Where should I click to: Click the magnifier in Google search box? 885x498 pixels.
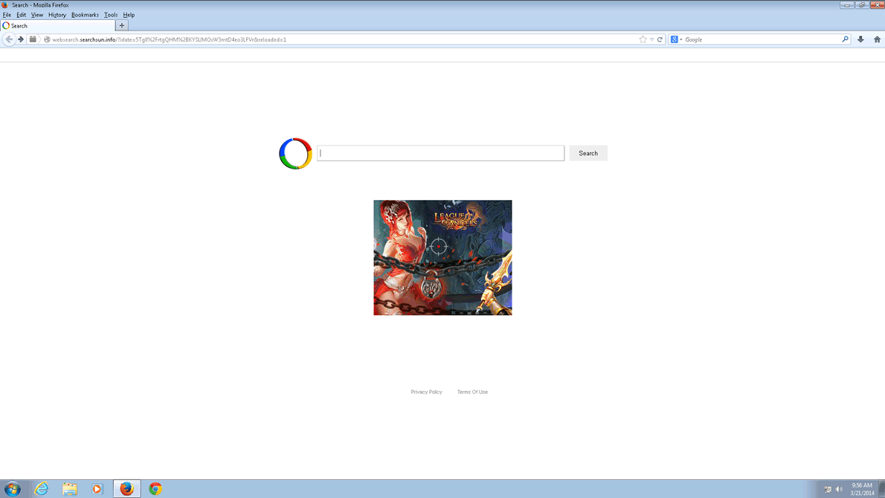[x=845, y=39]
